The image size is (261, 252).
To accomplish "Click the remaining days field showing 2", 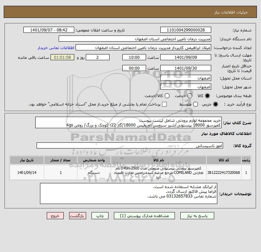I will (x=98, y=57).
